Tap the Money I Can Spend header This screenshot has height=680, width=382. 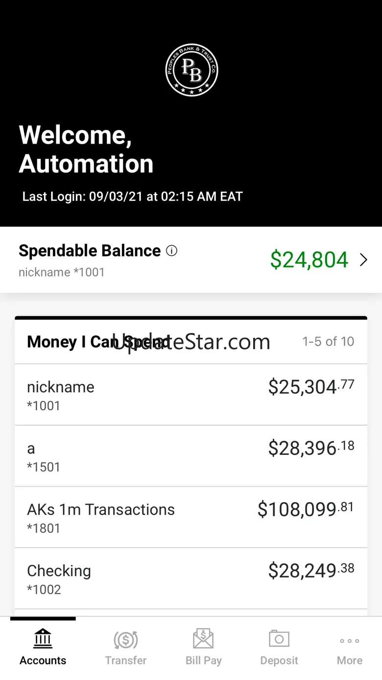(x=98, y=342)
